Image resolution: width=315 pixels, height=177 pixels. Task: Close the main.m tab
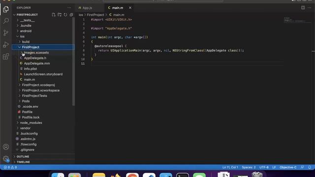coord(130,8)
